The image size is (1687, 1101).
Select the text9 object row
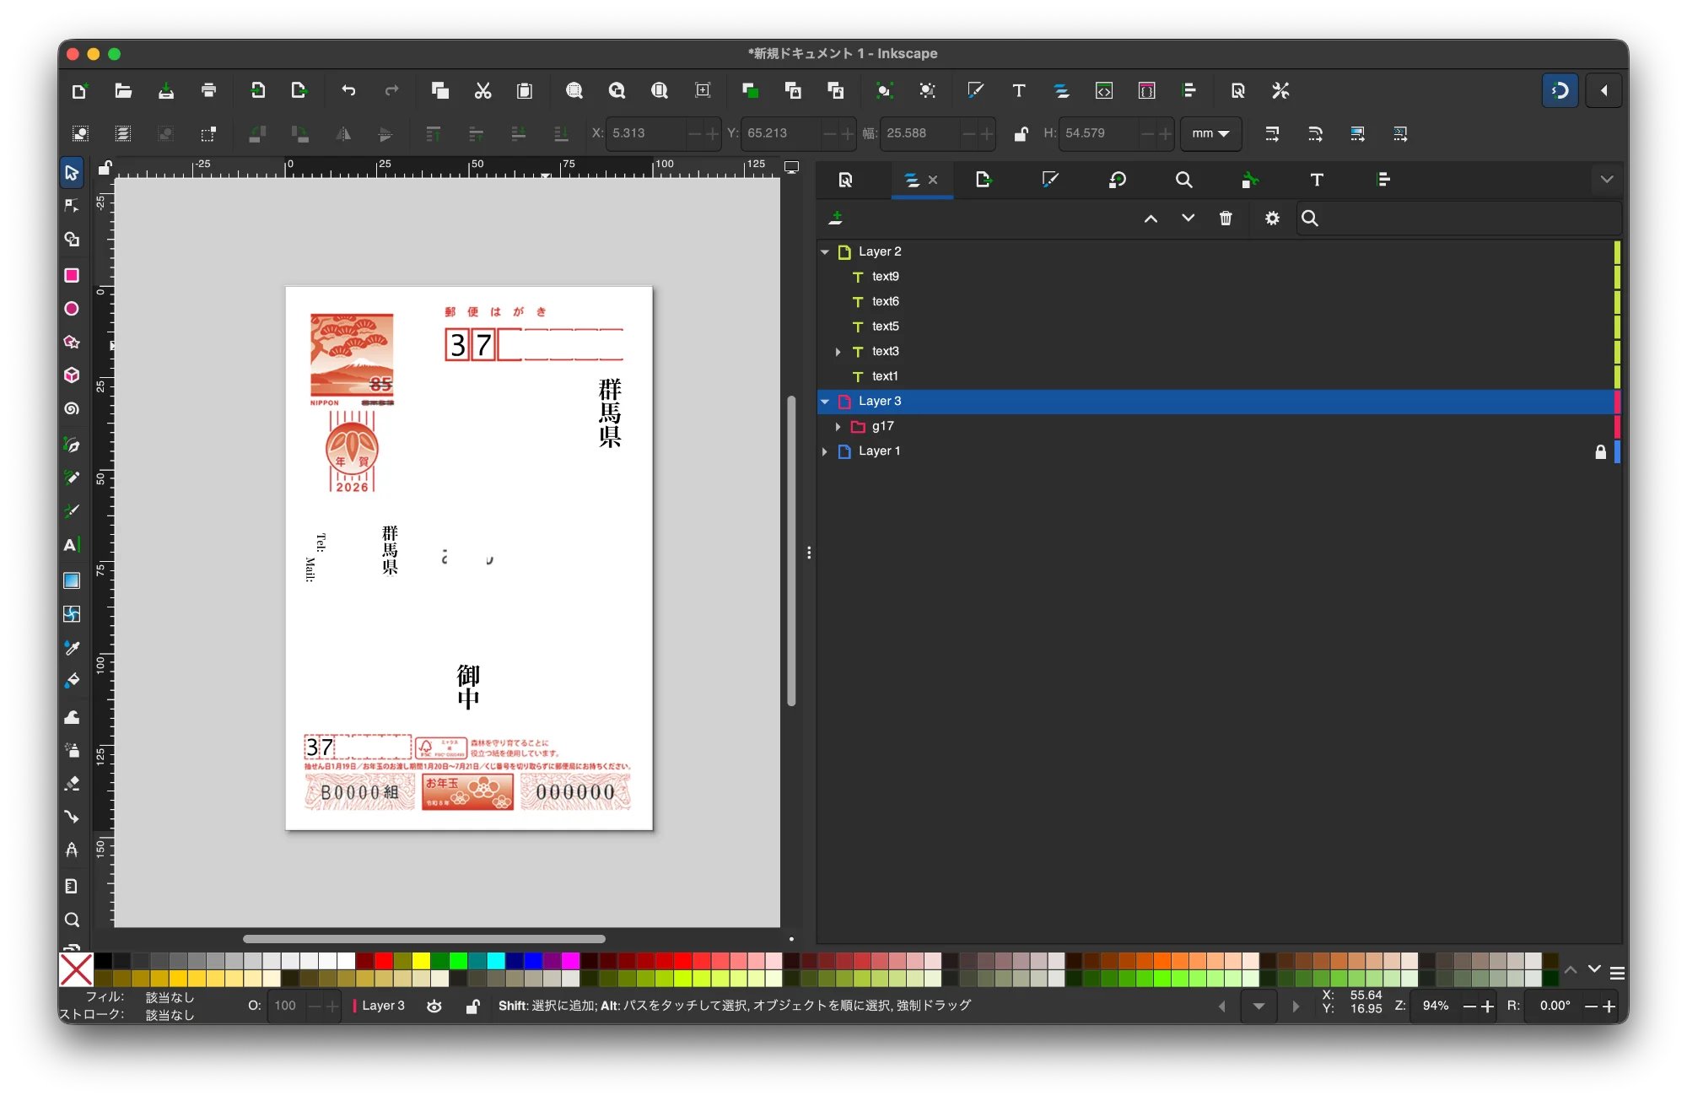pyautogui.click(x=886, y=277)
